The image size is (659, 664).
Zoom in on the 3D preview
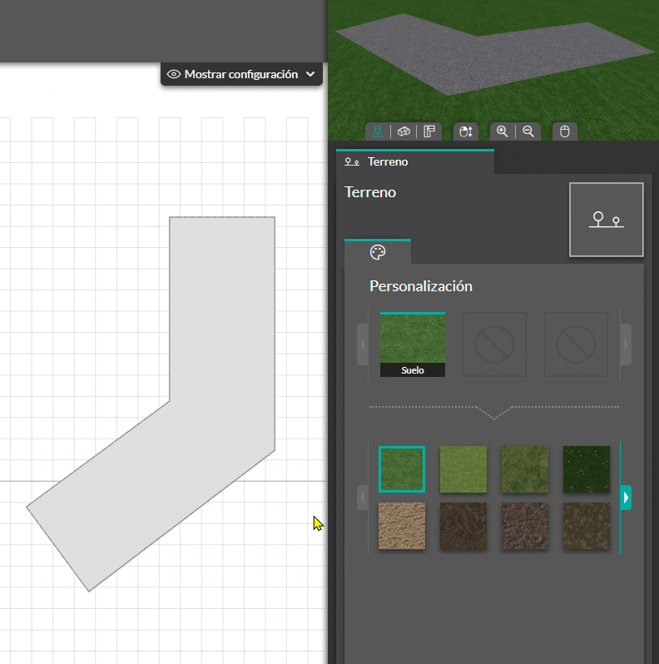click(x=503, y=131)
